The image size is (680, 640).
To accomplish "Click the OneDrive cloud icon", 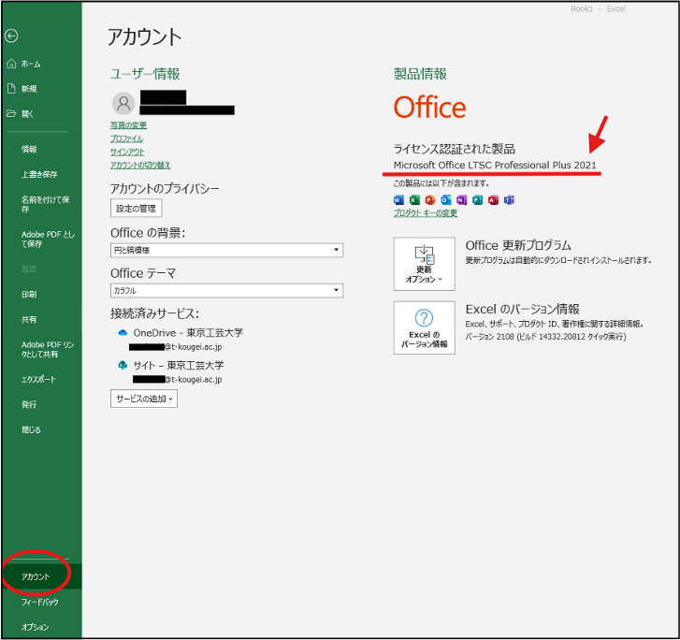I will tap(123, 333).
